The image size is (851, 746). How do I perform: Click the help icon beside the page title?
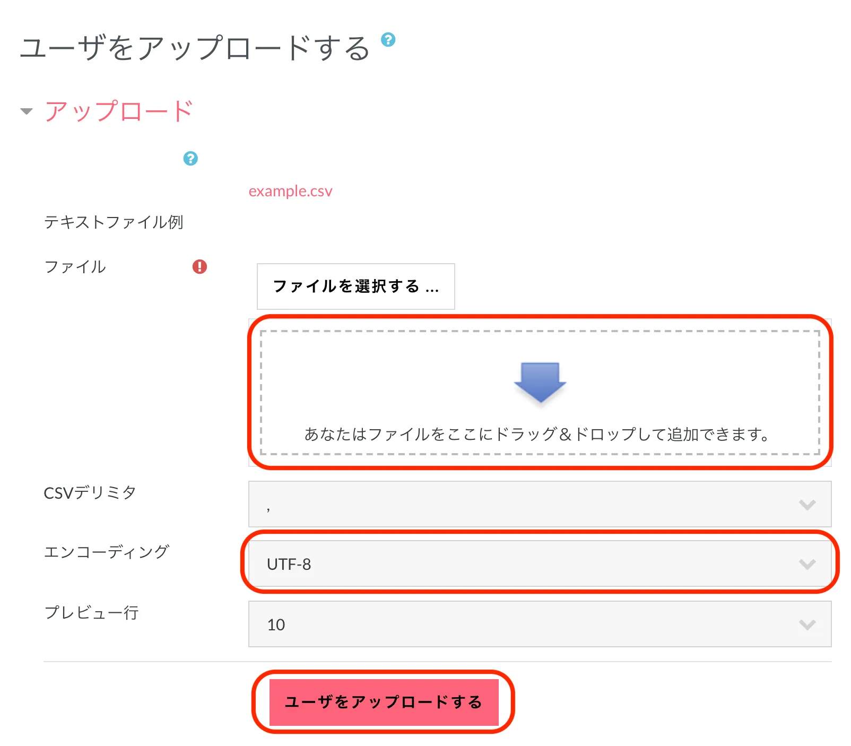coord(388,40)
